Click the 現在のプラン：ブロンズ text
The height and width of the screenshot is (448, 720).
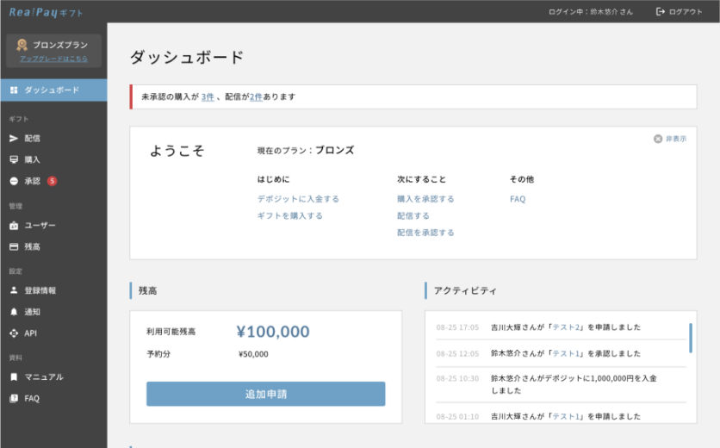coord(306,150)
